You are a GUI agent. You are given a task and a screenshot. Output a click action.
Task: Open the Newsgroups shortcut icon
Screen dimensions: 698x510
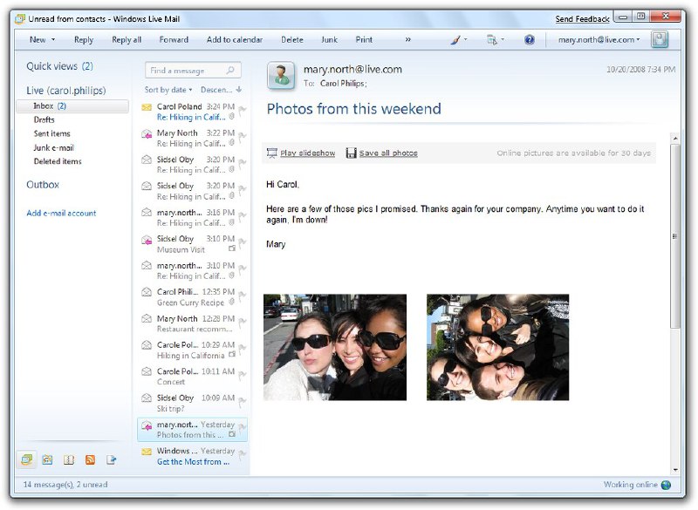pos(111,459)
